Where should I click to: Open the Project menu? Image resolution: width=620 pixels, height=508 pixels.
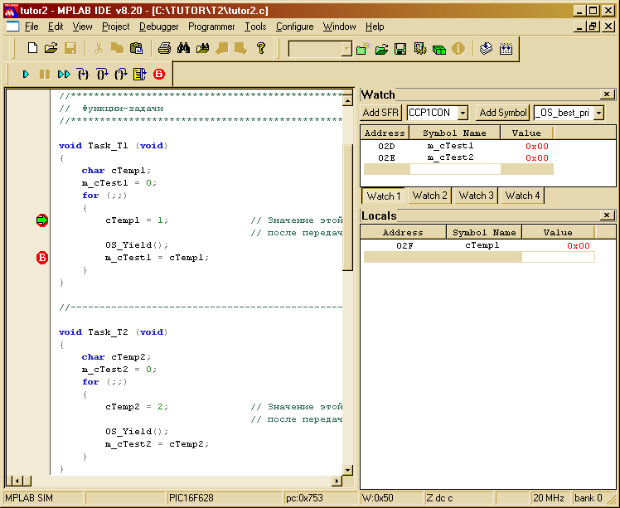115,27
